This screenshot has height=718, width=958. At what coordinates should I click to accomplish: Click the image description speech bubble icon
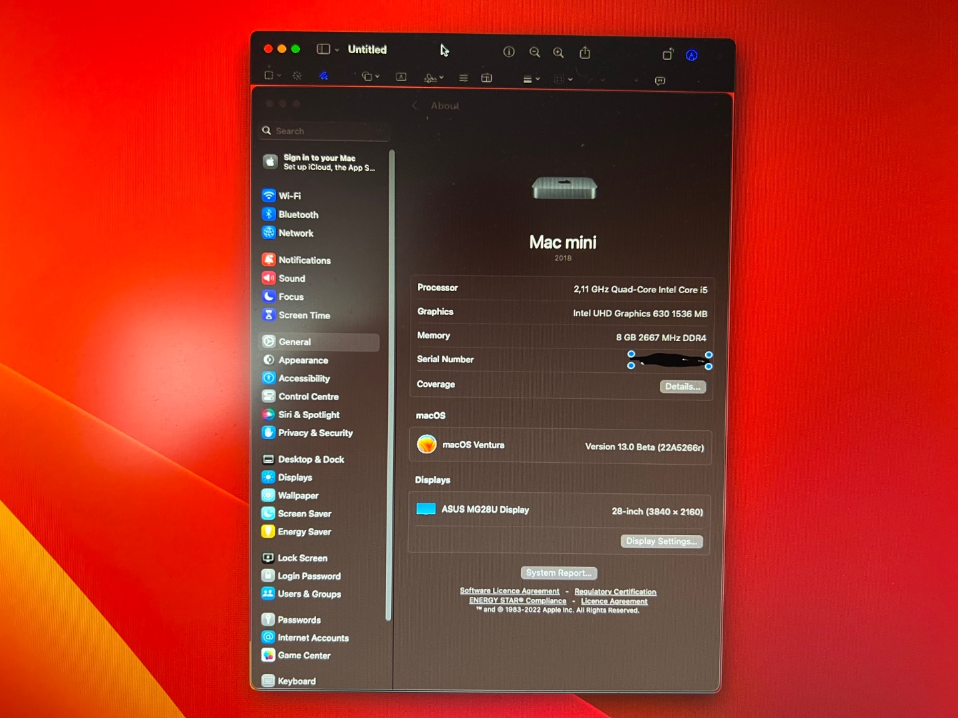(x=660, y=81)
